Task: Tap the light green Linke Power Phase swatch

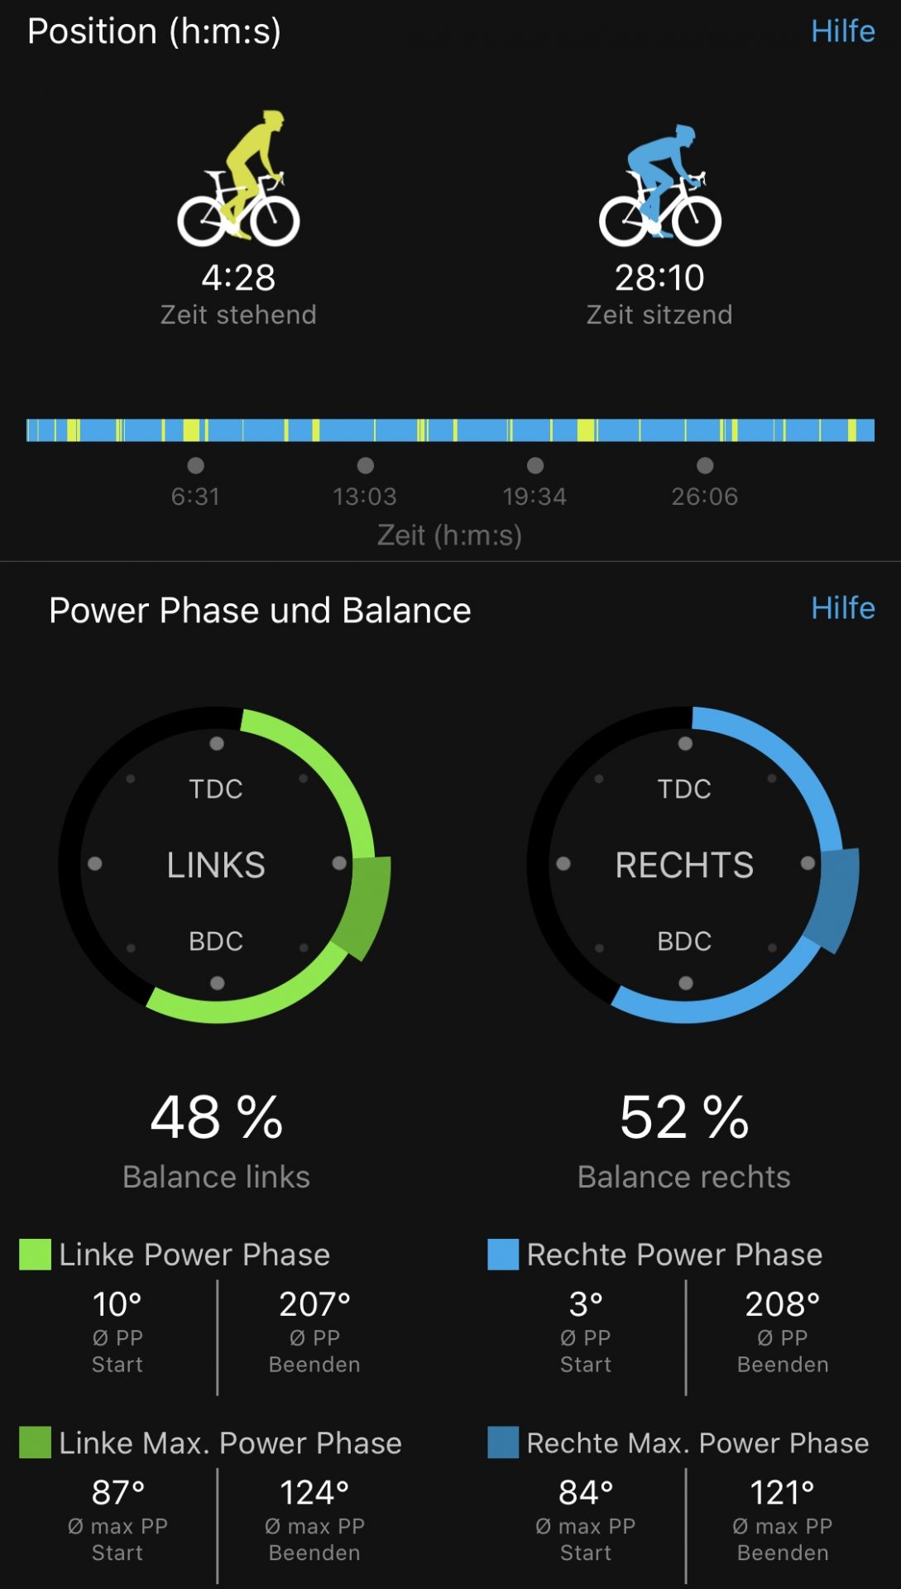Action: pos(35,1255)
